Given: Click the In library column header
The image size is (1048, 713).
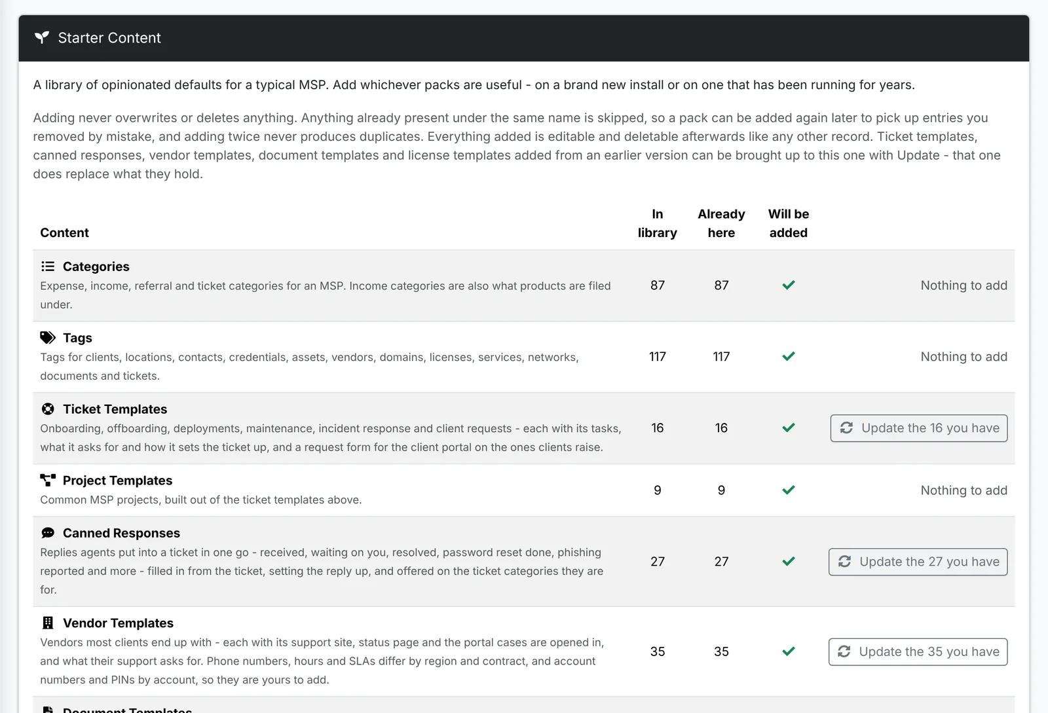Looking at the screenshot, I should point(658,223).
